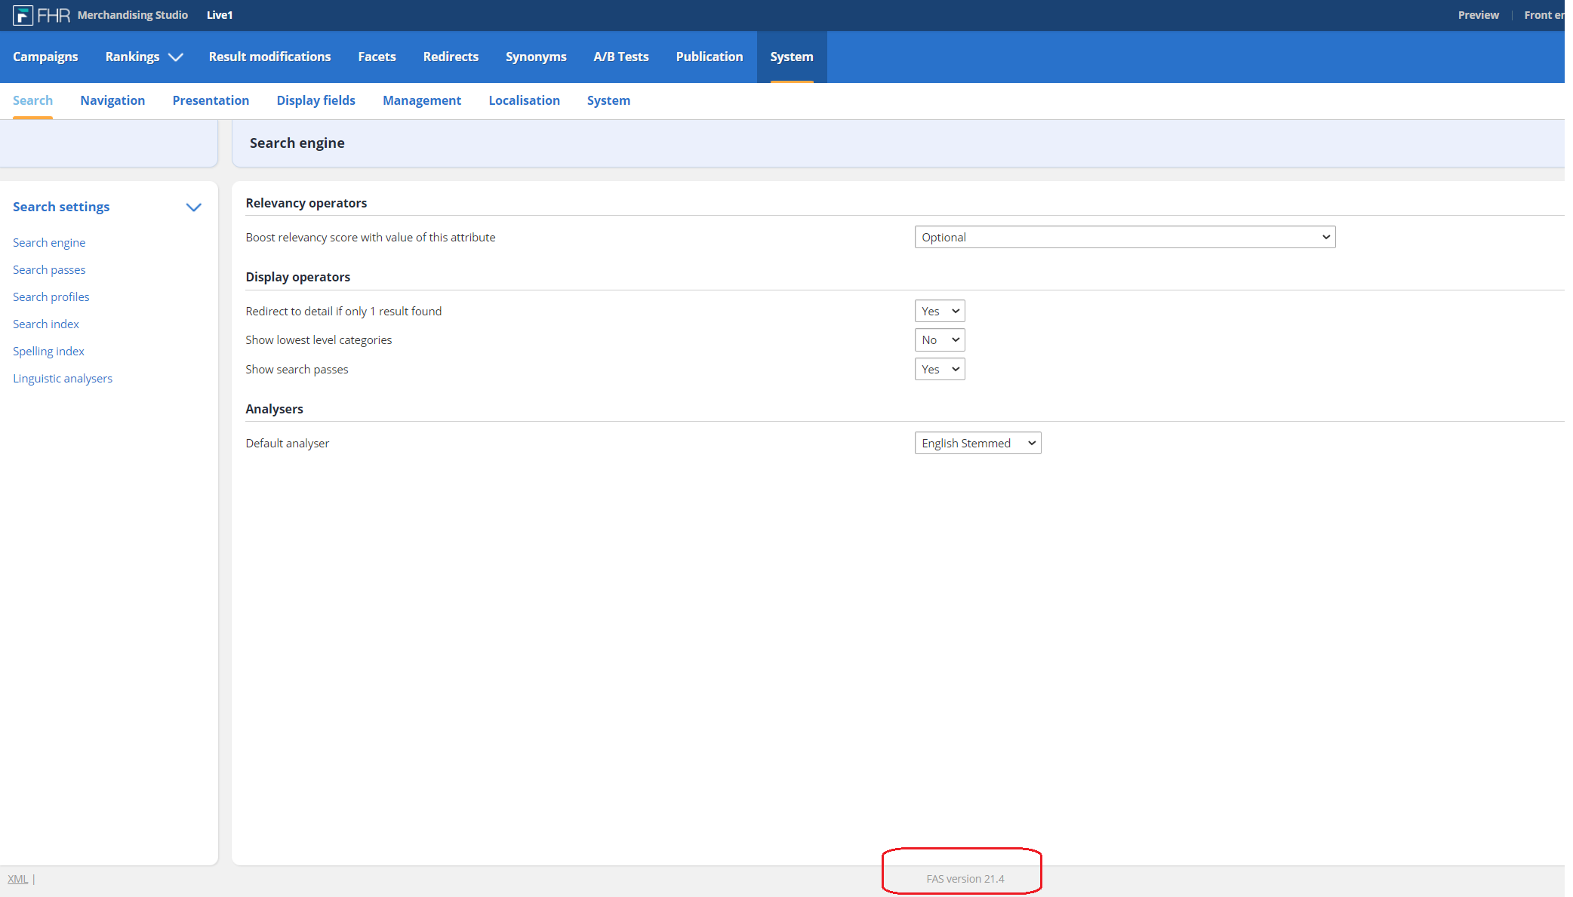Switch to the System sub-tab
Screen dimensions: 1573x897
click(x=608, y=100)
